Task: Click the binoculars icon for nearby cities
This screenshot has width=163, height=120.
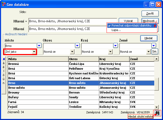Action: click(157, 113)
